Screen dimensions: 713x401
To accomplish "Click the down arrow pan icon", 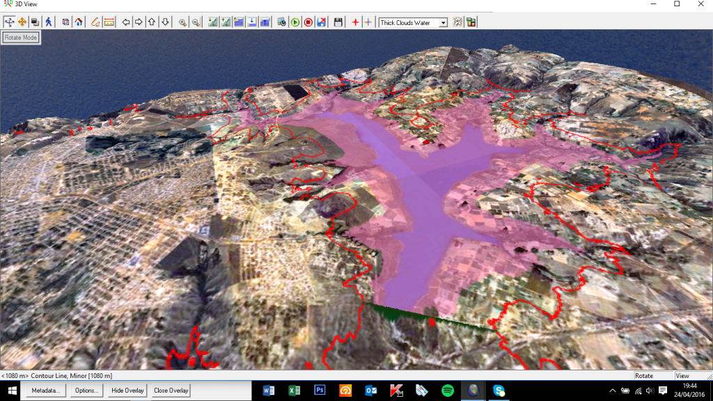I will (165, 22).
